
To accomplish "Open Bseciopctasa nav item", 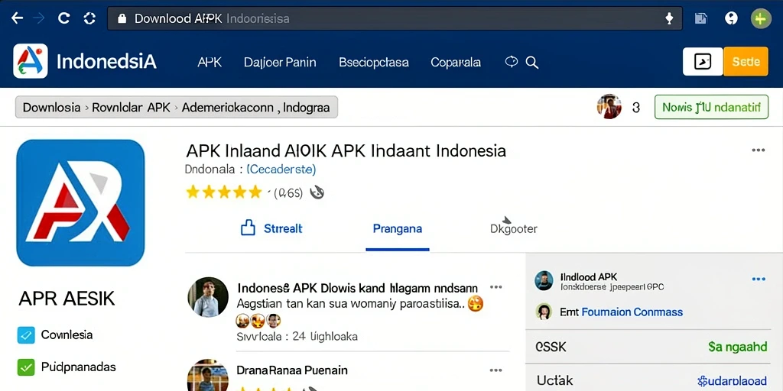I will [x=373, y=63].
